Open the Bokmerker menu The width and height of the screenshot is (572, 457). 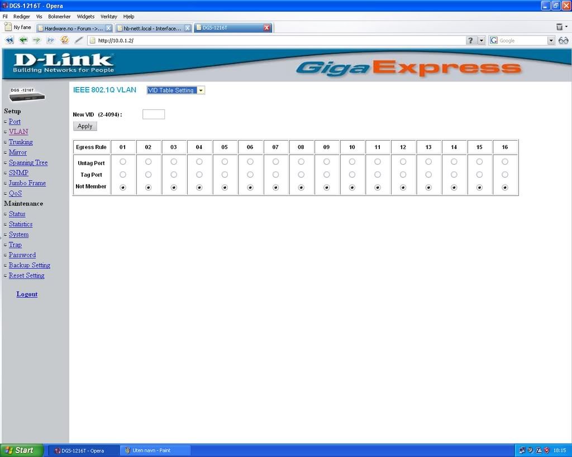click(59, 17)
